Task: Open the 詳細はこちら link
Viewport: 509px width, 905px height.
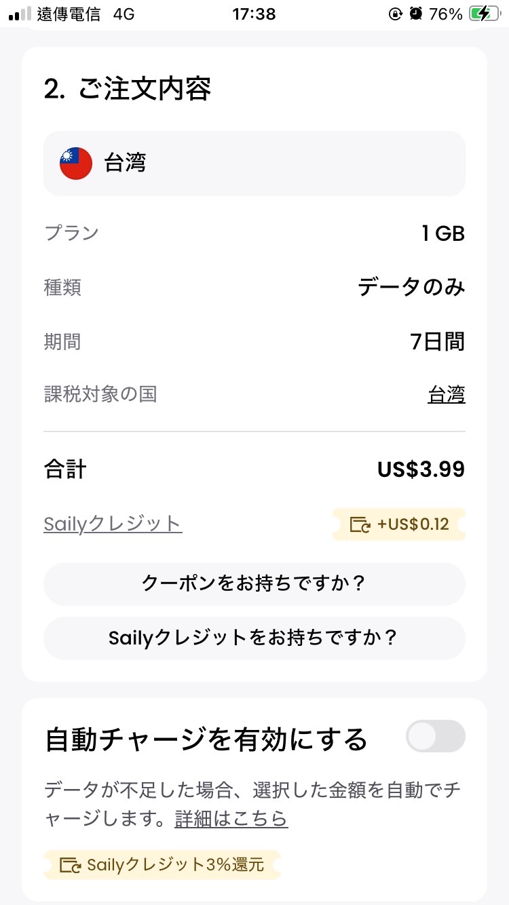Action: coord(231,819)
